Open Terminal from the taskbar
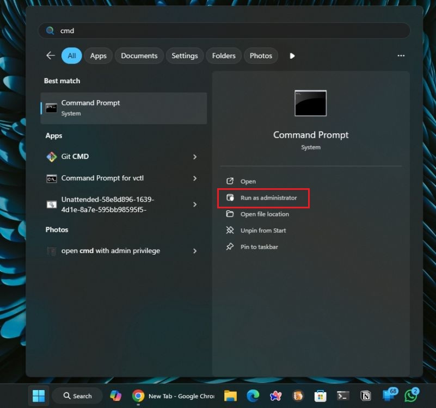The height and width of the screenshot is (408, 436). pos(343,396)
